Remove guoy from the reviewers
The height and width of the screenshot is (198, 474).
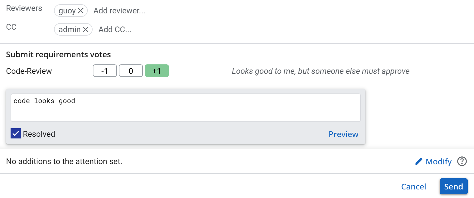[x=81, y=11]
